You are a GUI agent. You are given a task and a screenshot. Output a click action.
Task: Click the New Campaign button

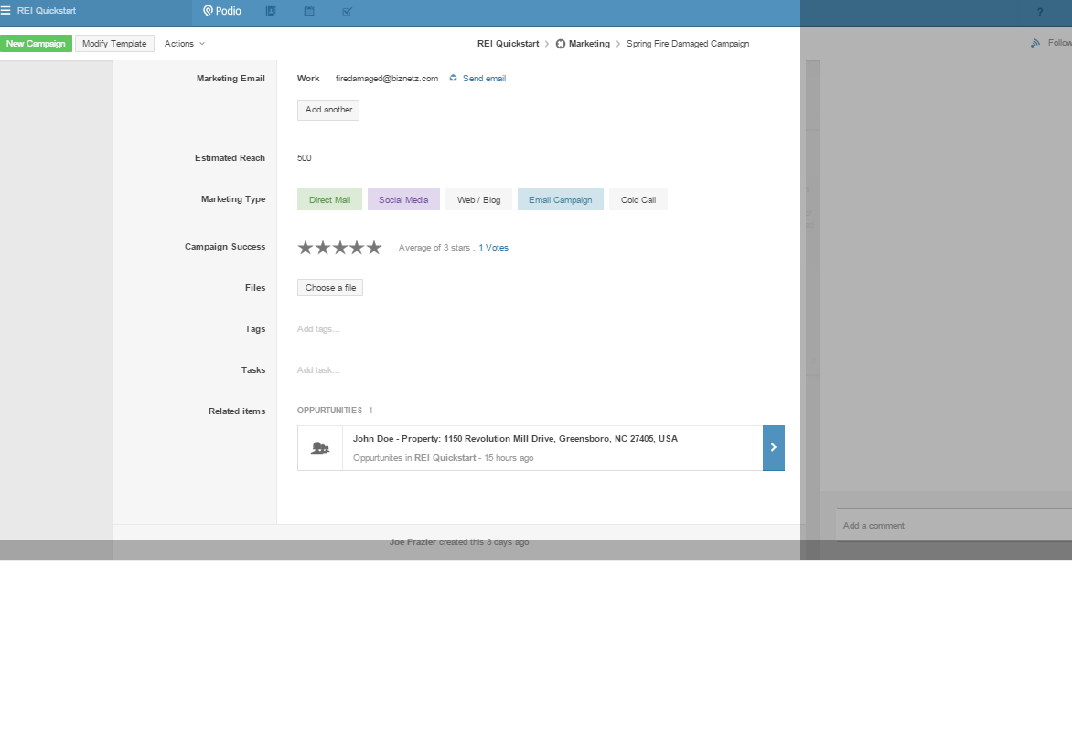[36, 44]
